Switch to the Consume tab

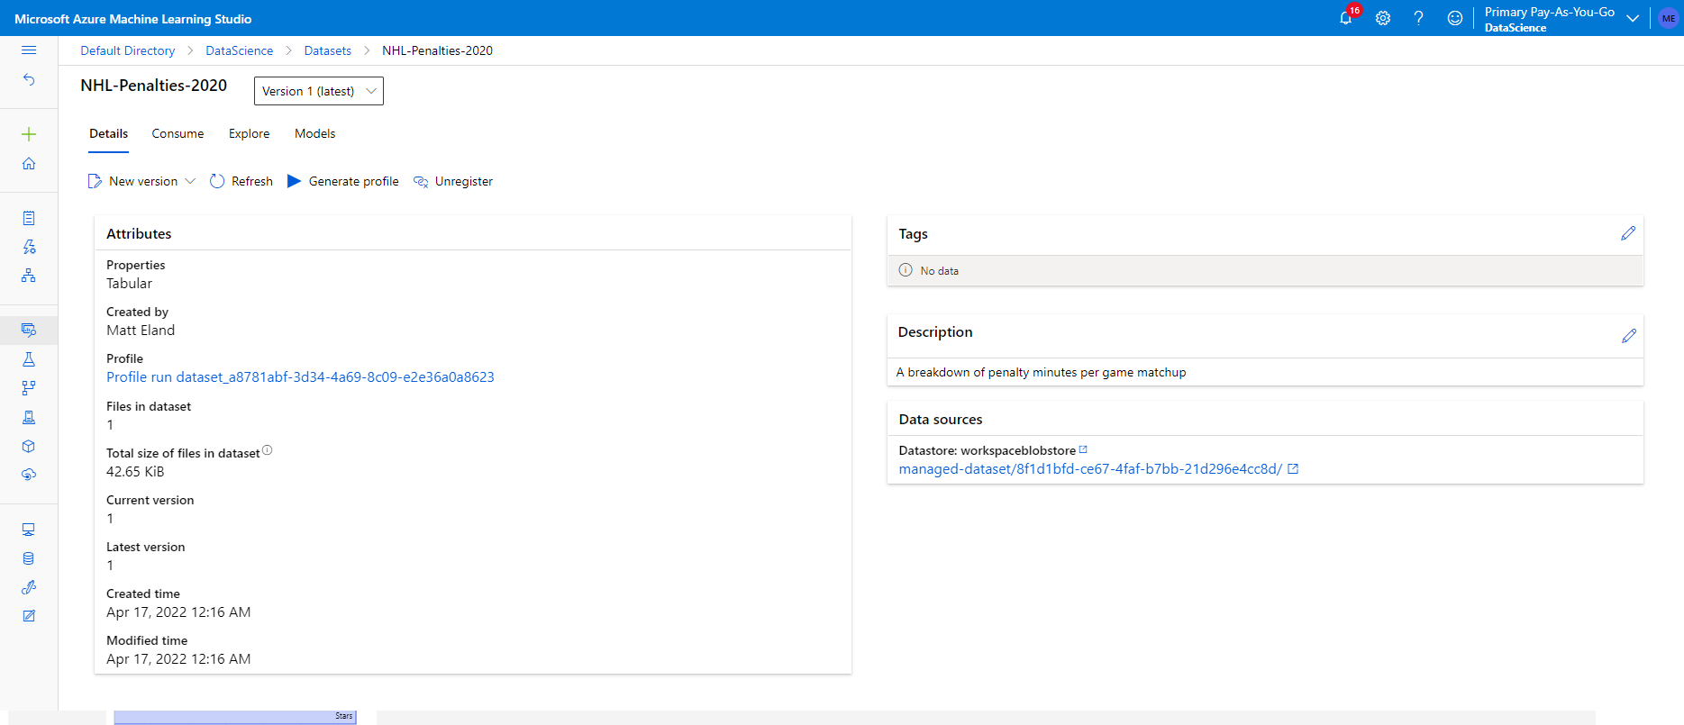tap(178, 133)
